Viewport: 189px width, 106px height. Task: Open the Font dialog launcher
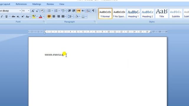pyautogui.click(x=44, y=22)
